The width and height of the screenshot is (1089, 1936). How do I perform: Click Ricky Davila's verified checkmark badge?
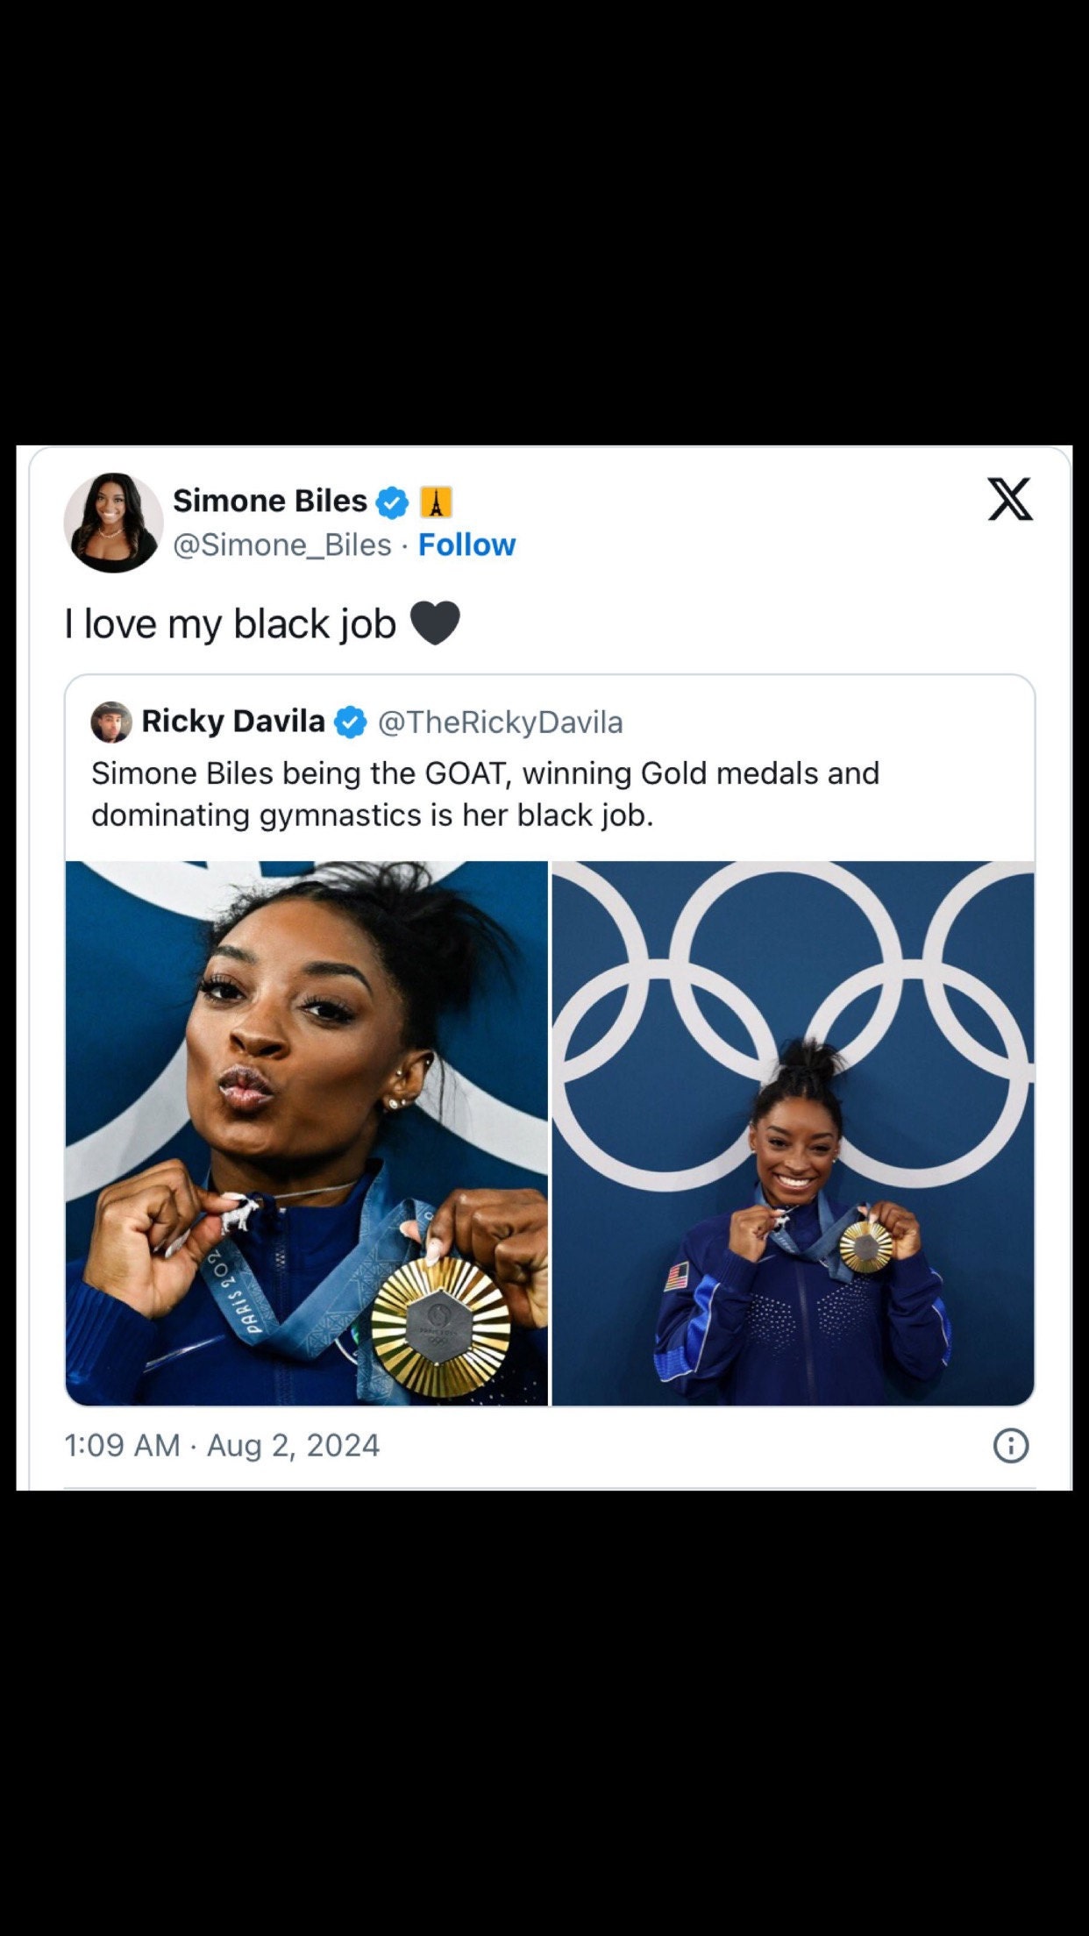351,722
